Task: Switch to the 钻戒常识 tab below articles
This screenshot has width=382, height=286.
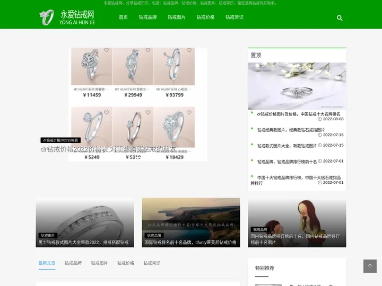Action: tap(152, 263)
